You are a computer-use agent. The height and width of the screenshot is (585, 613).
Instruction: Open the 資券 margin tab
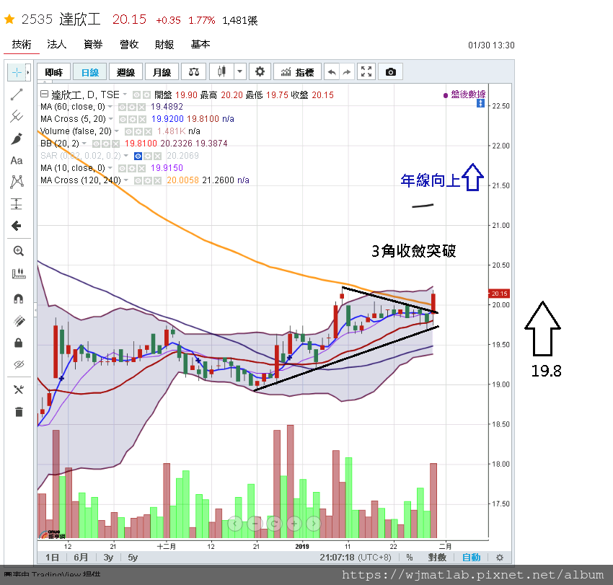[93, 45]
